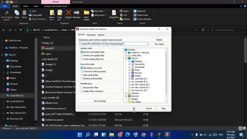Switch to Advanced tab in dialog

(91, 35)
